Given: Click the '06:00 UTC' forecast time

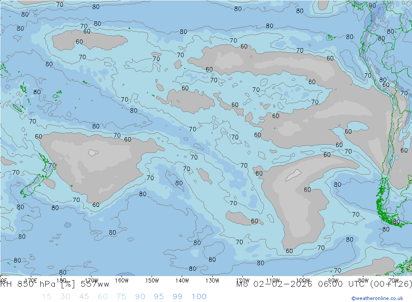Looking at the screenshot, I should coord(341,284).
